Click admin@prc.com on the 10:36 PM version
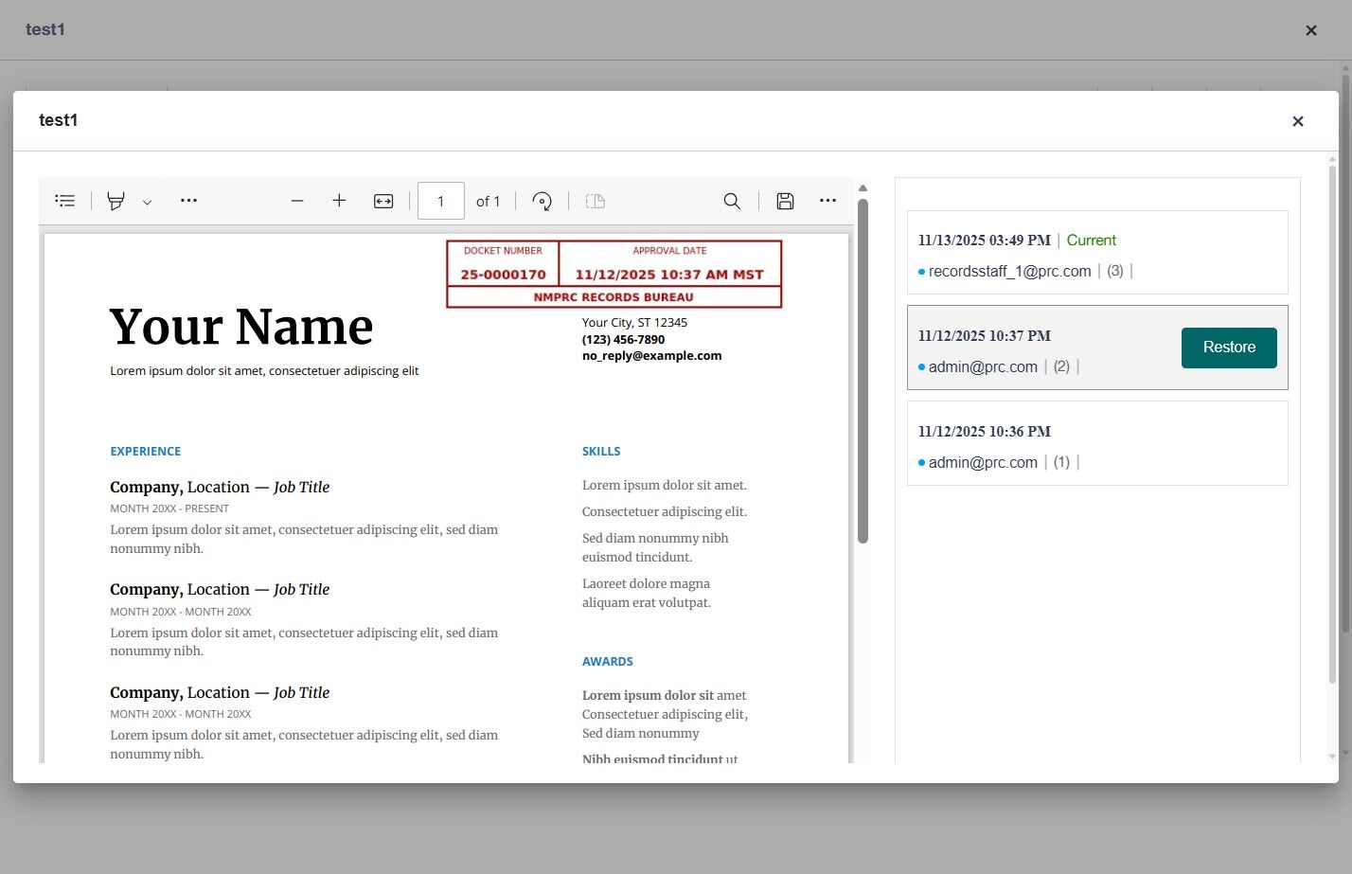1352x874 pixels. tap(983, 463)
